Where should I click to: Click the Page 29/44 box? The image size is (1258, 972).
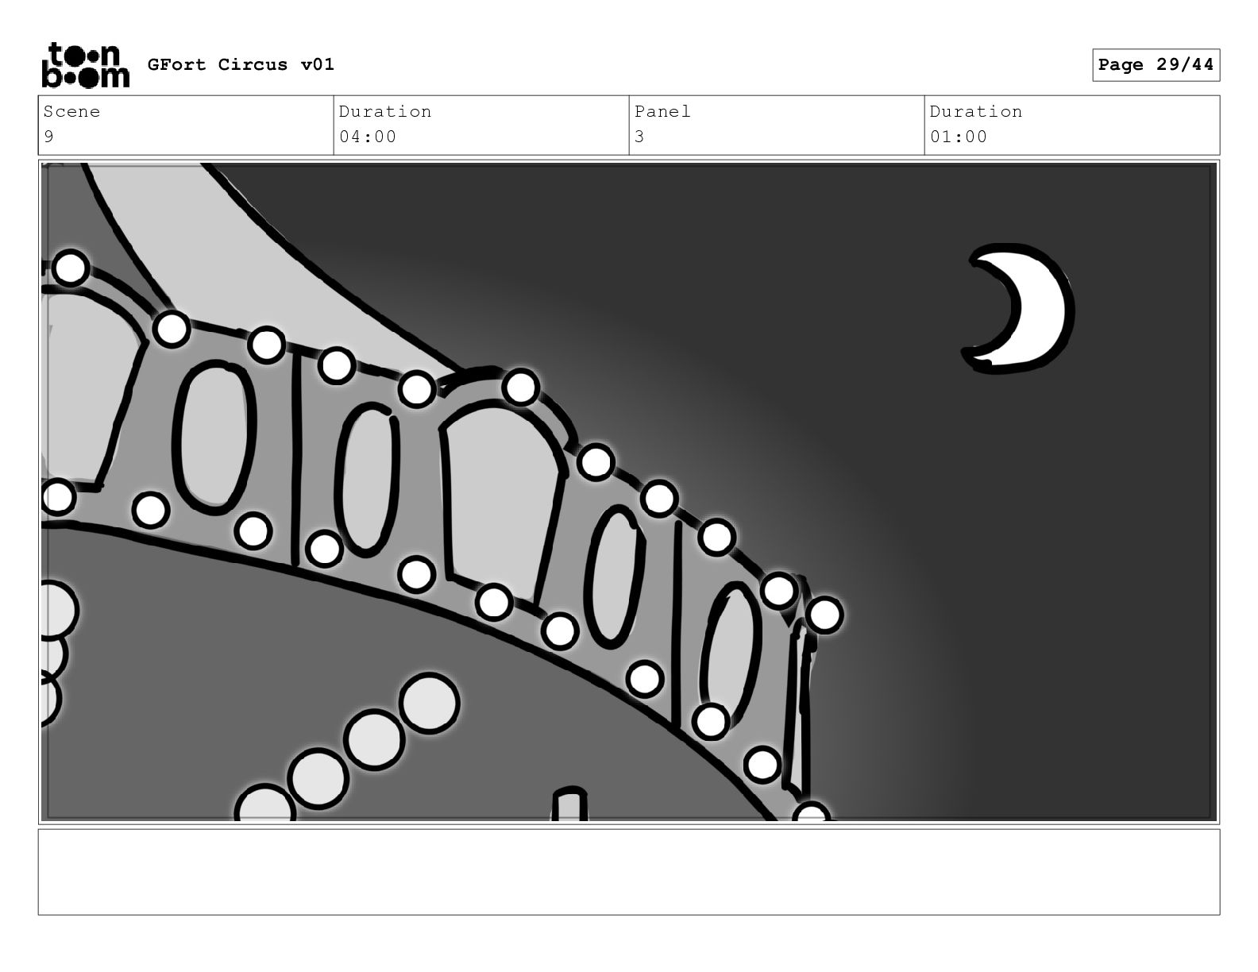pyautogui.click(x=1156, y=65)
